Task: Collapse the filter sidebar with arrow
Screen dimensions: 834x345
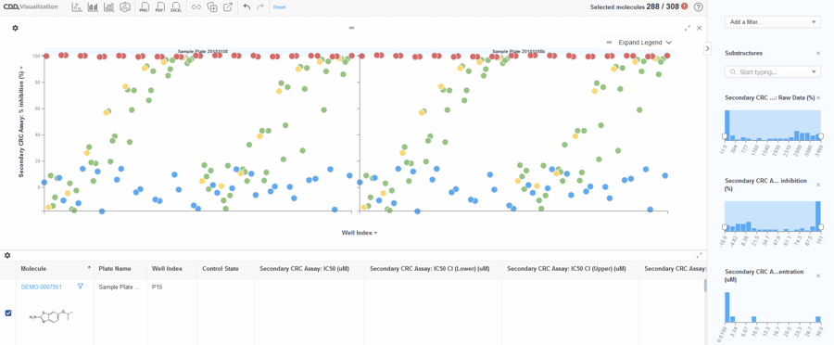Action: pos(707,48)
